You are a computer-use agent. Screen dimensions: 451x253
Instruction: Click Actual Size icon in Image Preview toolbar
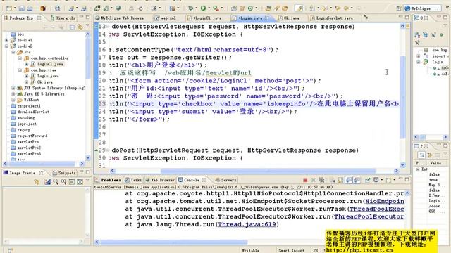[x=72, y=181]
